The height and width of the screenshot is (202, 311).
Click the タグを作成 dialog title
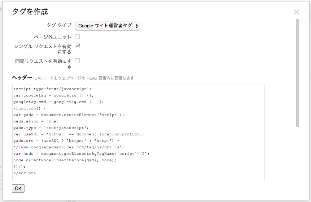(30, 12)
